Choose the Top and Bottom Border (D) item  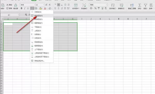(x=42, y=49)
